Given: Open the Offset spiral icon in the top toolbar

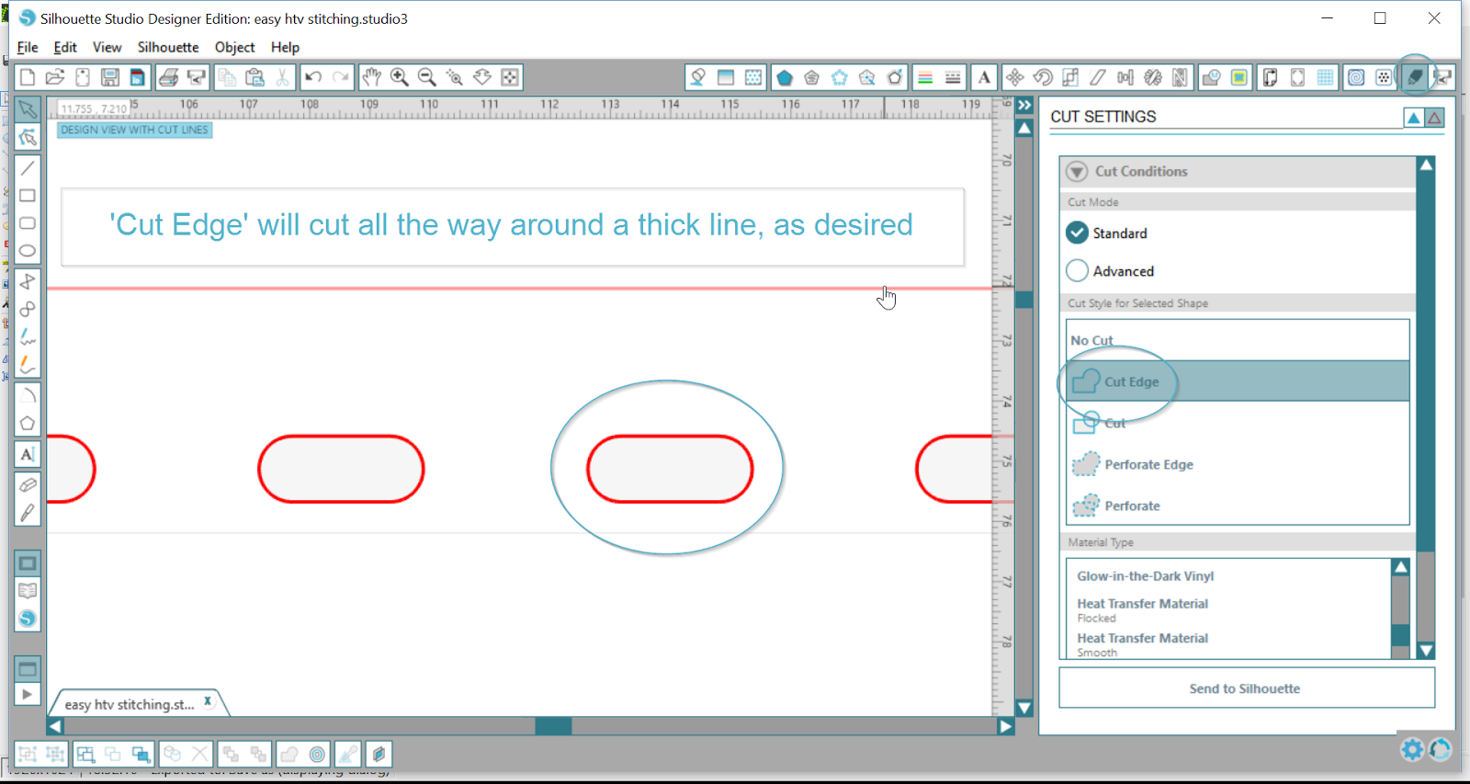Looking at the screenshot, I should pyautogui.click(x=1356, y=77).
